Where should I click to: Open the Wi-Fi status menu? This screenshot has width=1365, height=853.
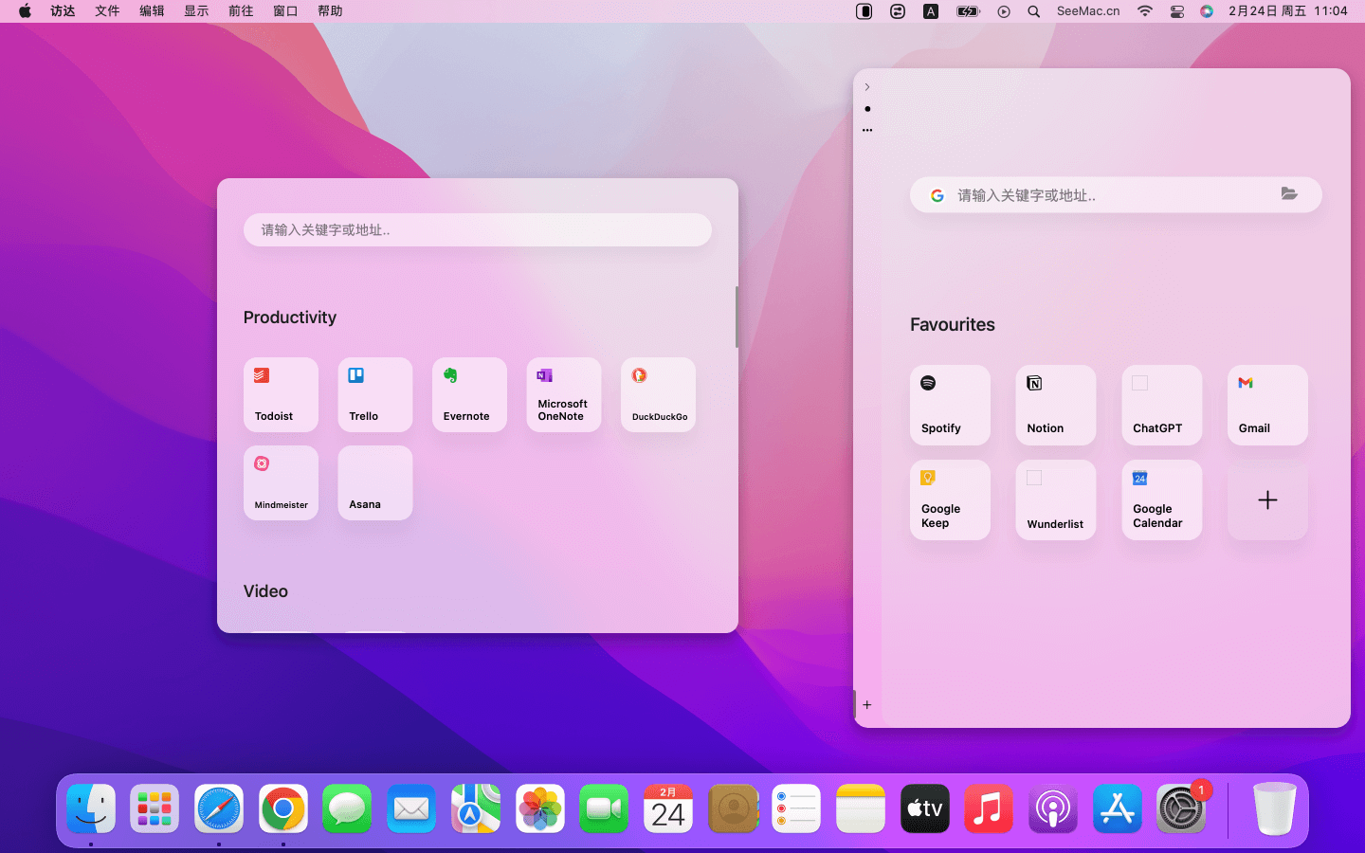coord(1145,11)
